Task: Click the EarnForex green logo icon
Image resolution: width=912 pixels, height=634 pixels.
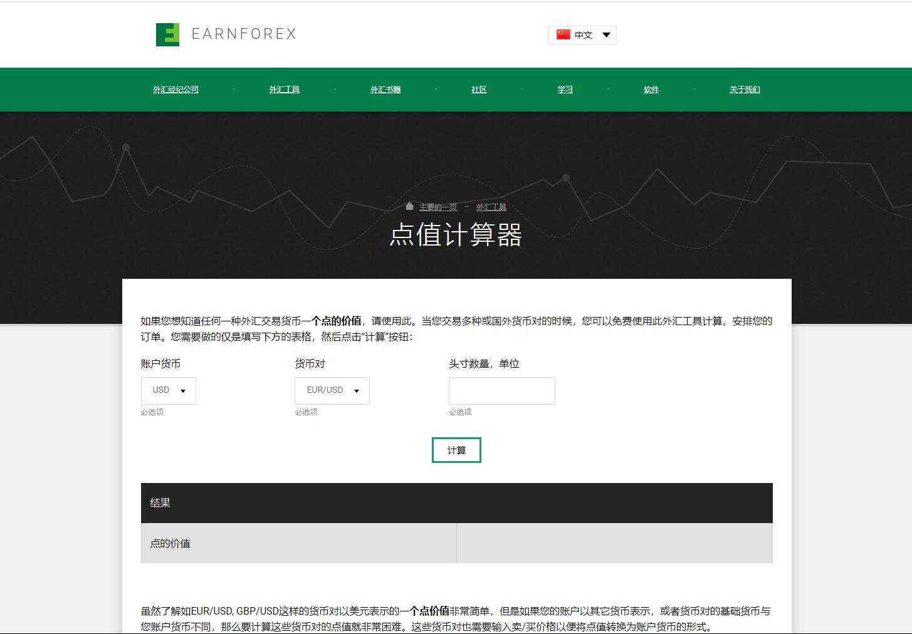Action: [167, 35]
